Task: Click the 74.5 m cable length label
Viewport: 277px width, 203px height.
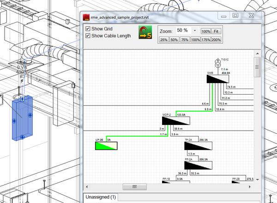Action: [x=231, y=87]
